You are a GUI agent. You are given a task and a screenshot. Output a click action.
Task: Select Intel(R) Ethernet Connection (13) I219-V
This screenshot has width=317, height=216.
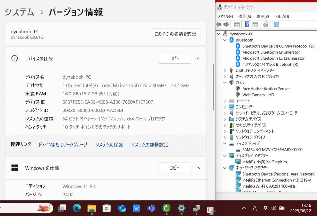(276, 180)
